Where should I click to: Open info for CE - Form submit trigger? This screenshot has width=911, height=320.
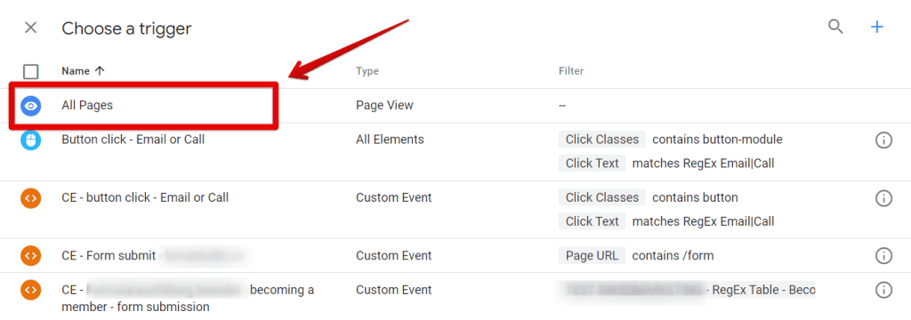883,255
